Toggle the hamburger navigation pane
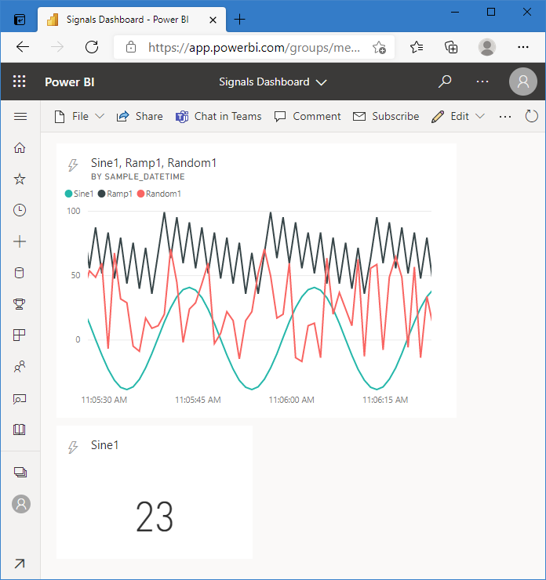The height and width of the screenshot is (580, 546). click(x=20, y=117)
